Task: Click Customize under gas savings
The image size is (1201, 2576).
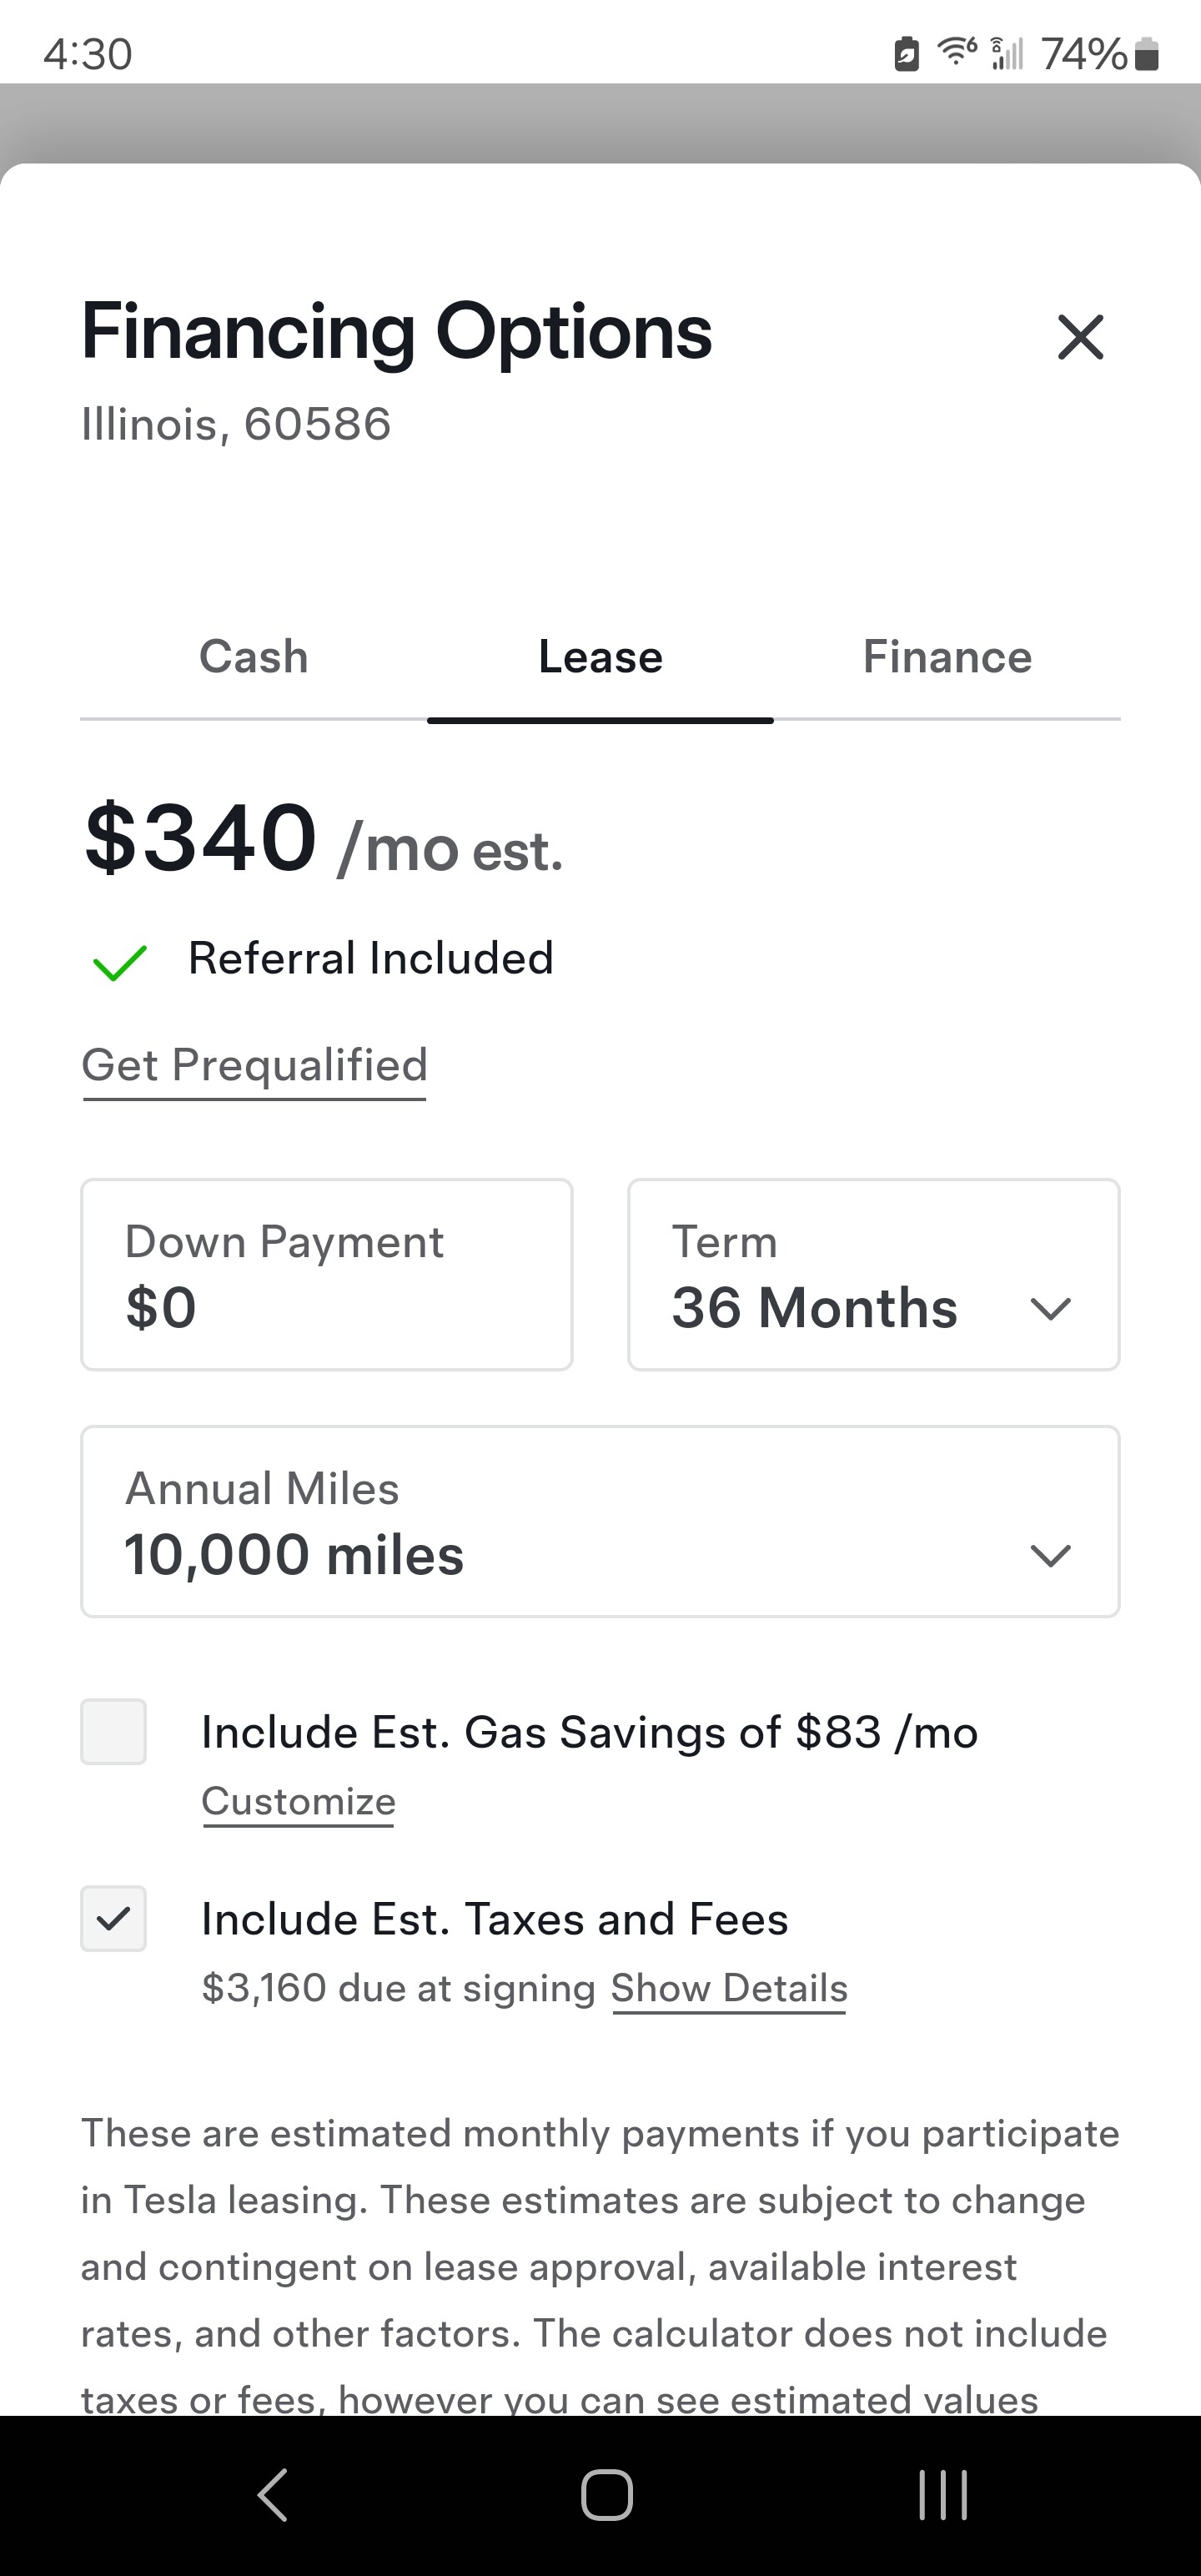Action: click(x=299, y=1801)
